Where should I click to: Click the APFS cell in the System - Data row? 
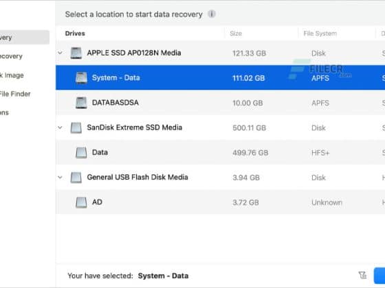point(320,78)
